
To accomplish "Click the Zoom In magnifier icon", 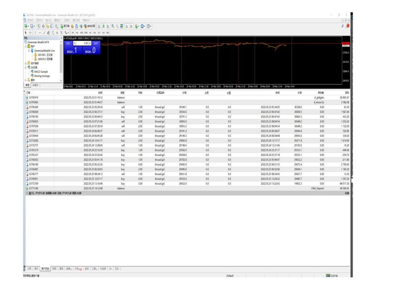I will click(113, 26).
